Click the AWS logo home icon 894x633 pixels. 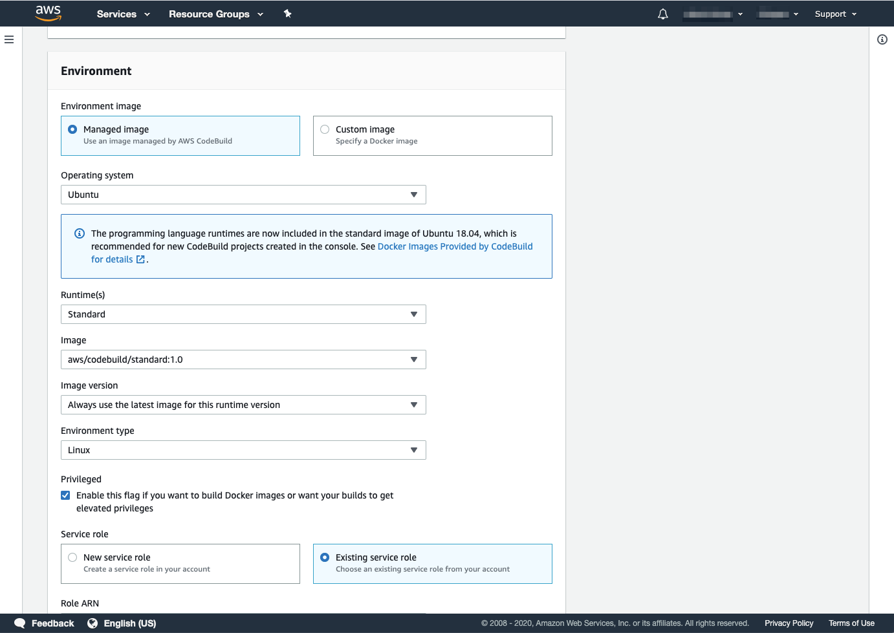[x=48, y=13]
